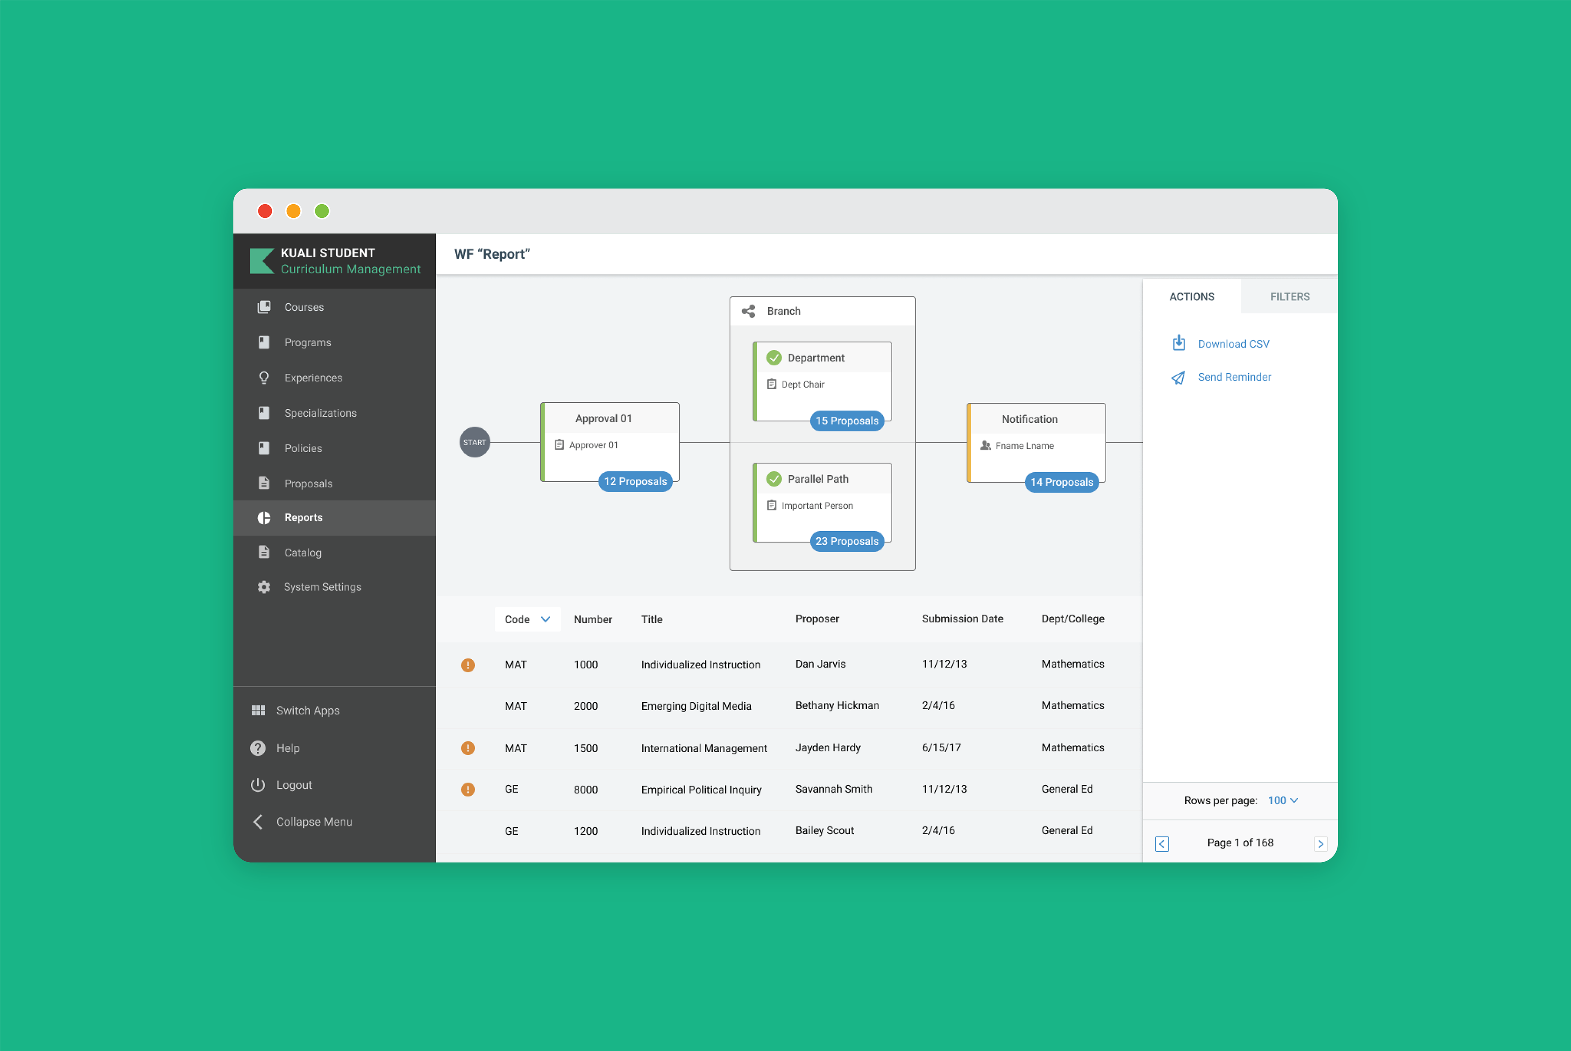Click the clipboard icon beside Approver 01

coord(559,445)
